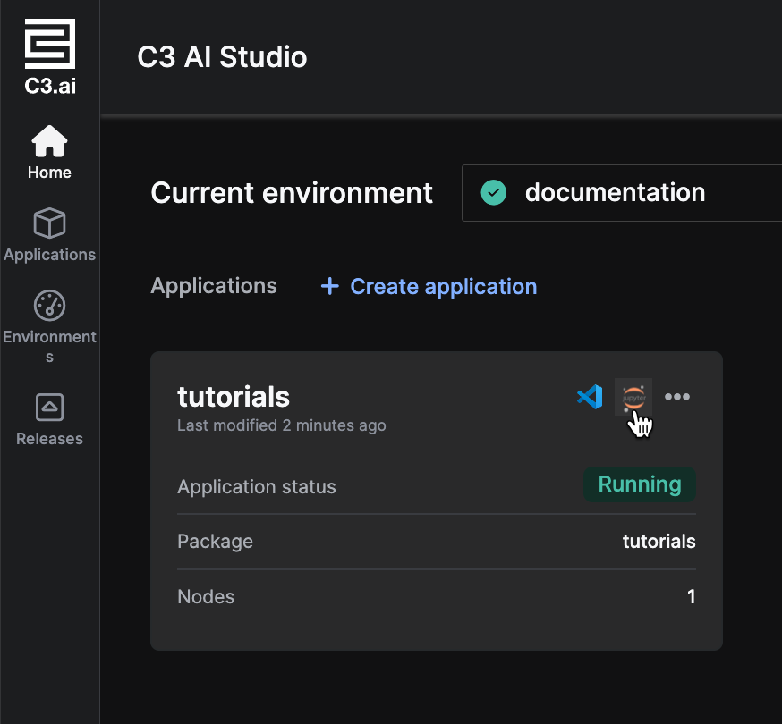Click the green check environment status icon

click(493, 192)
